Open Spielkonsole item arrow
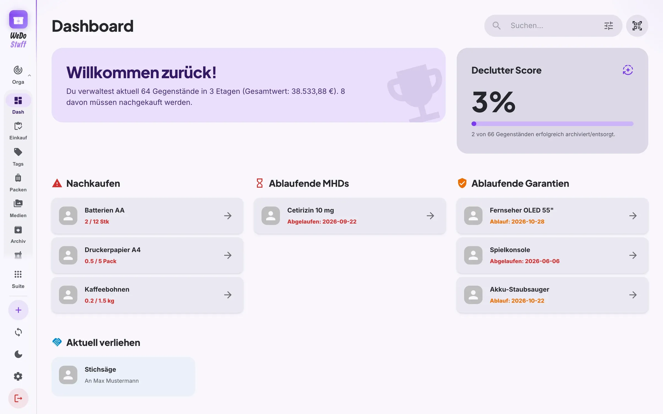 (633, 255)
